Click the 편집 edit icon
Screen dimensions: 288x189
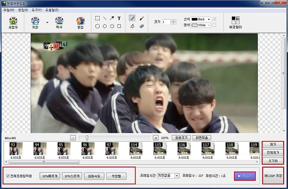coord(80,23)
